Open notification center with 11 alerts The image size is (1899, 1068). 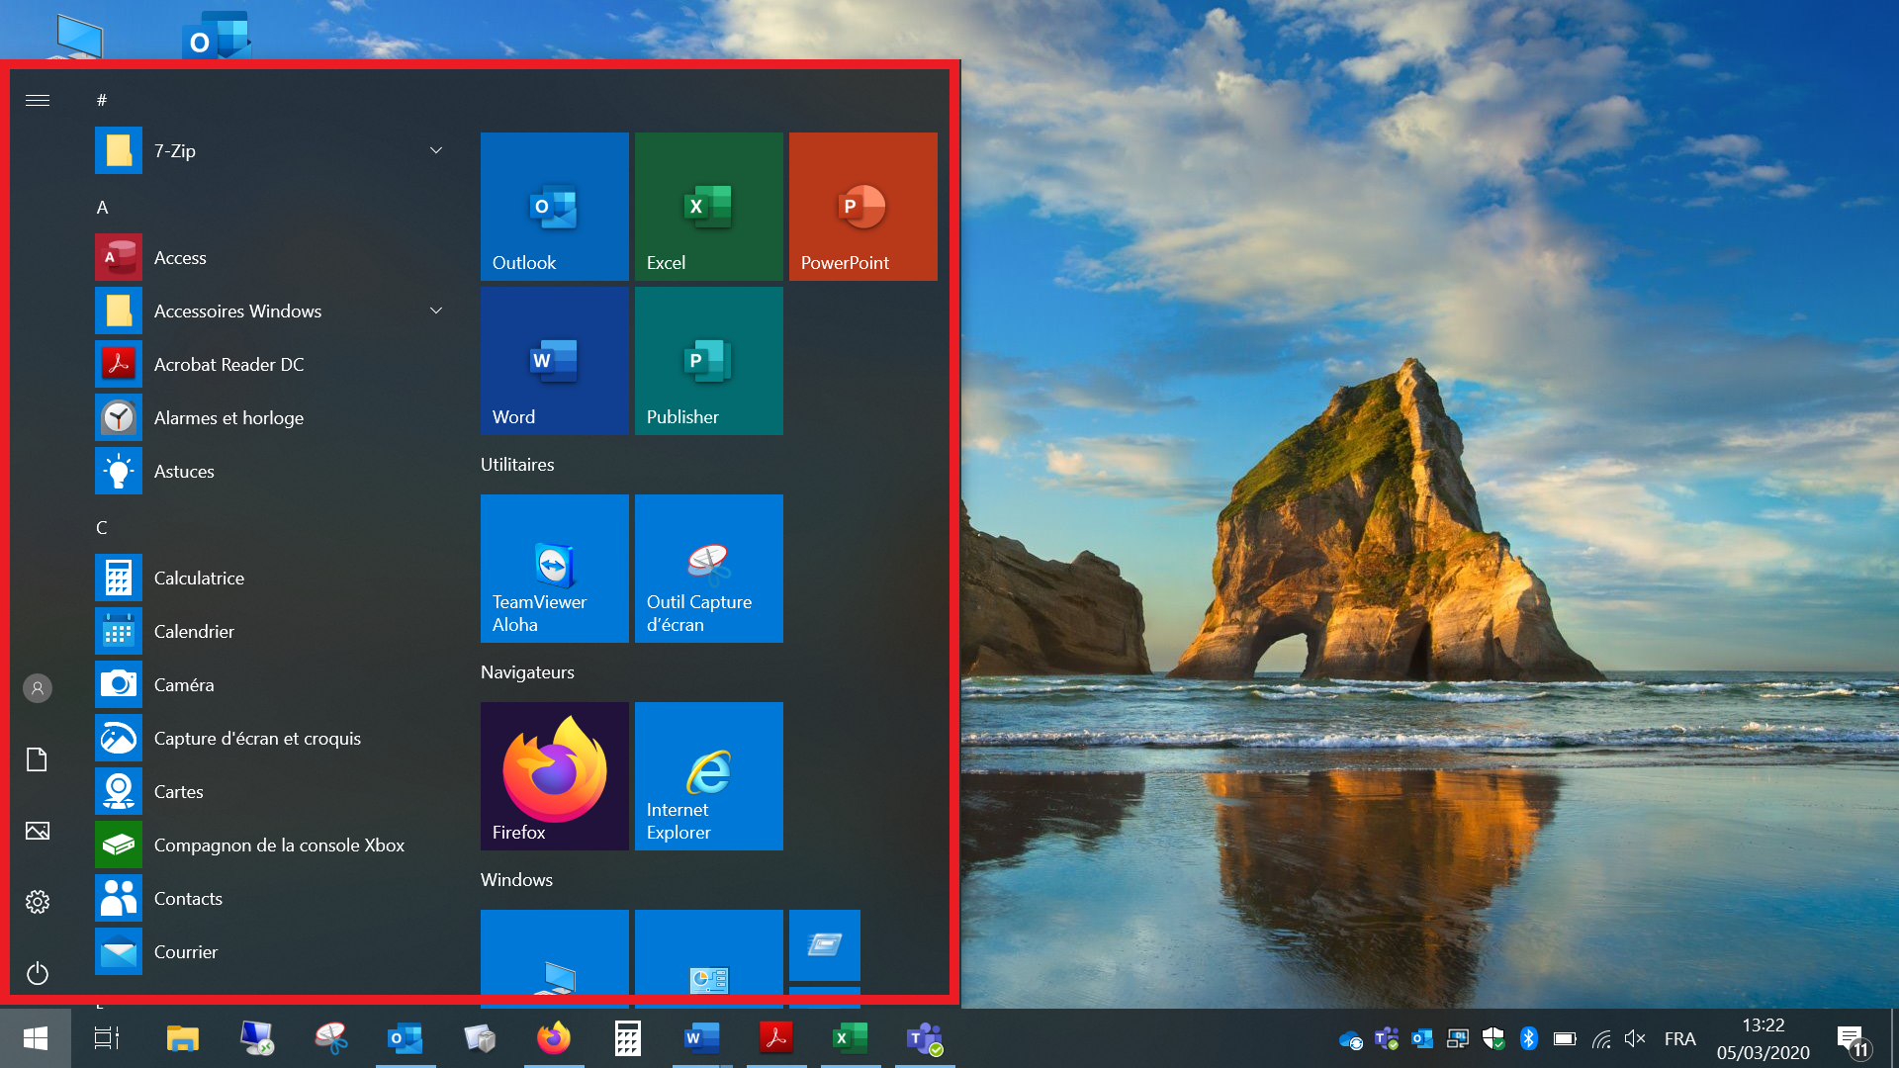[1854, 1040]
